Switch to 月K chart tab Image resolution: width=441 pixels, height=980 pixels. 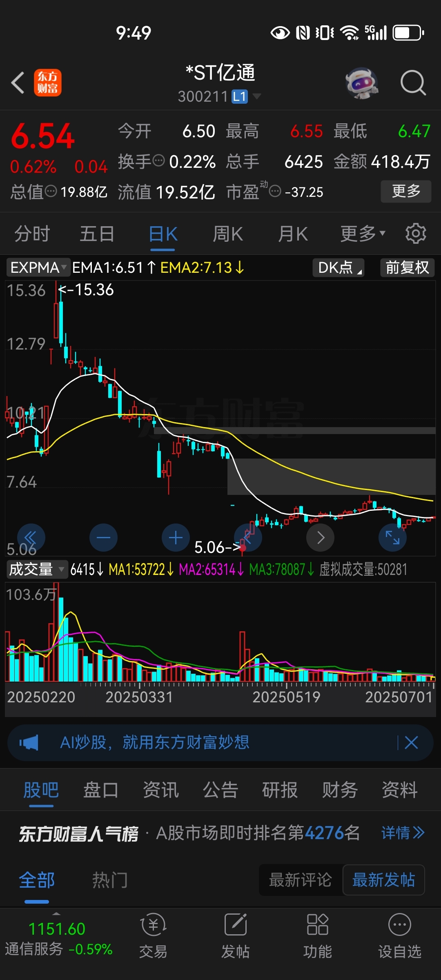pyautogui.click(x=293, y=234)
